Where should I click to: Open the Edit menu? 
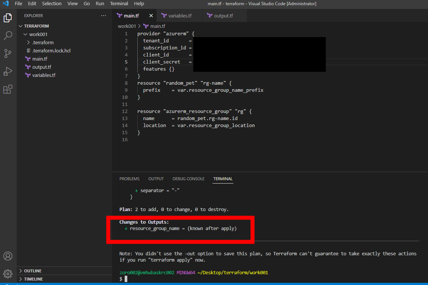click(x=32, y=4)
